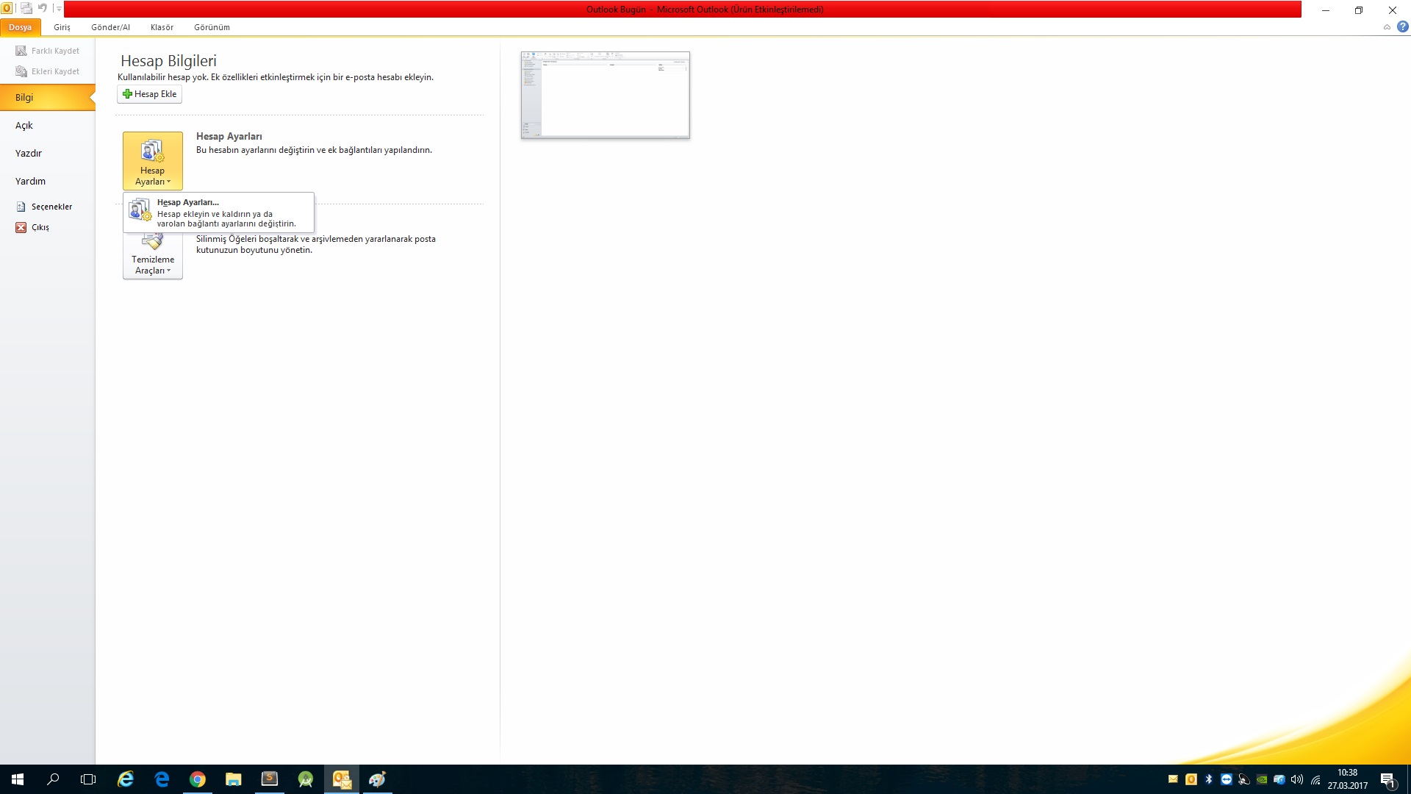This screenshot has width=1411, height=794.
Task: Click the taskbar search magnifier icon
Action: click(53, 779)
